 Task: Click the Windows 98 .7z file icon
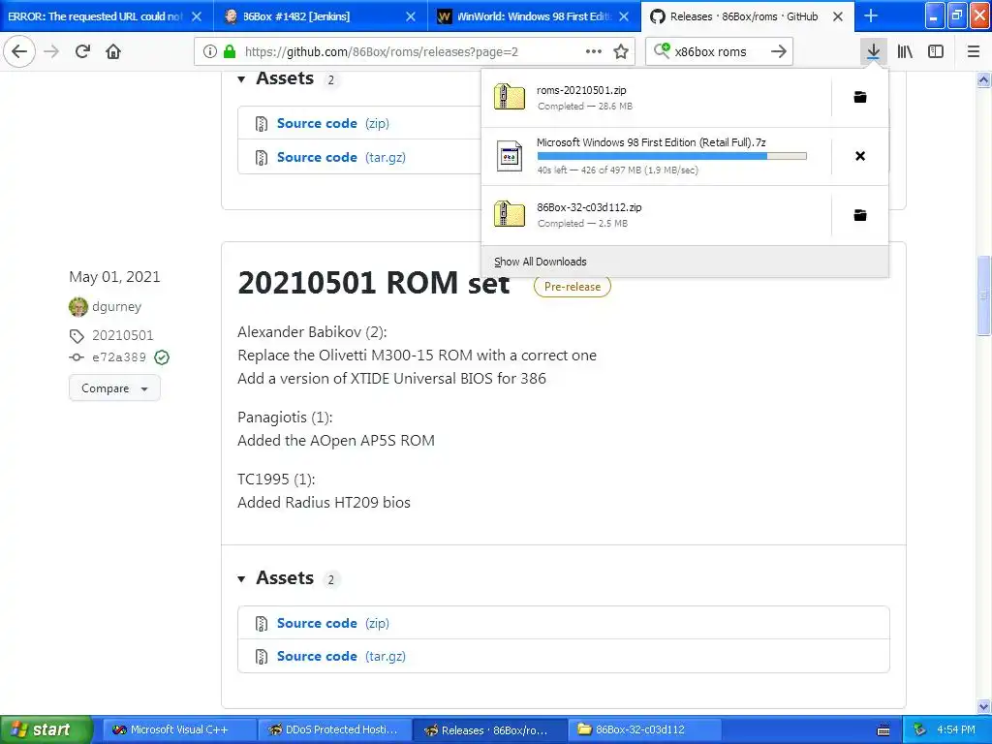tap(510, 156)
